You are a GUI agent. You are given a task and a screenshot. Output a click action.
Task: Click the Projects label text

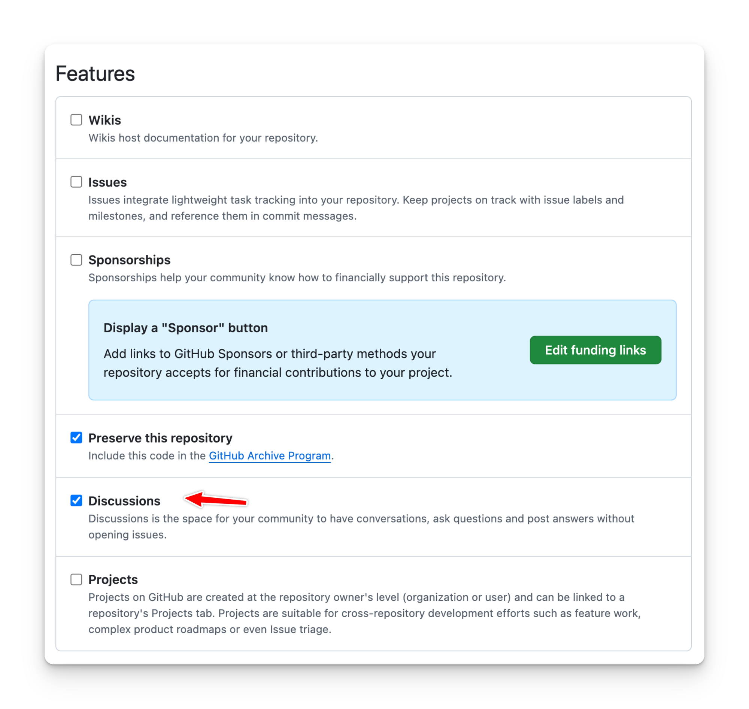coord(113,579)
